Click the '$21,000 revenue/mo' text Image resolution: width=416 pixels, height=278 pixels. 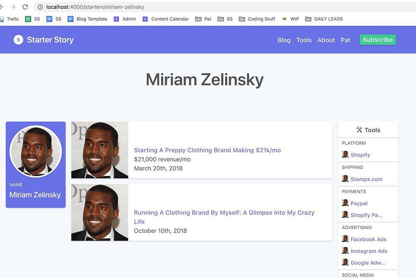pyautogui.click(x=162, y=159)
